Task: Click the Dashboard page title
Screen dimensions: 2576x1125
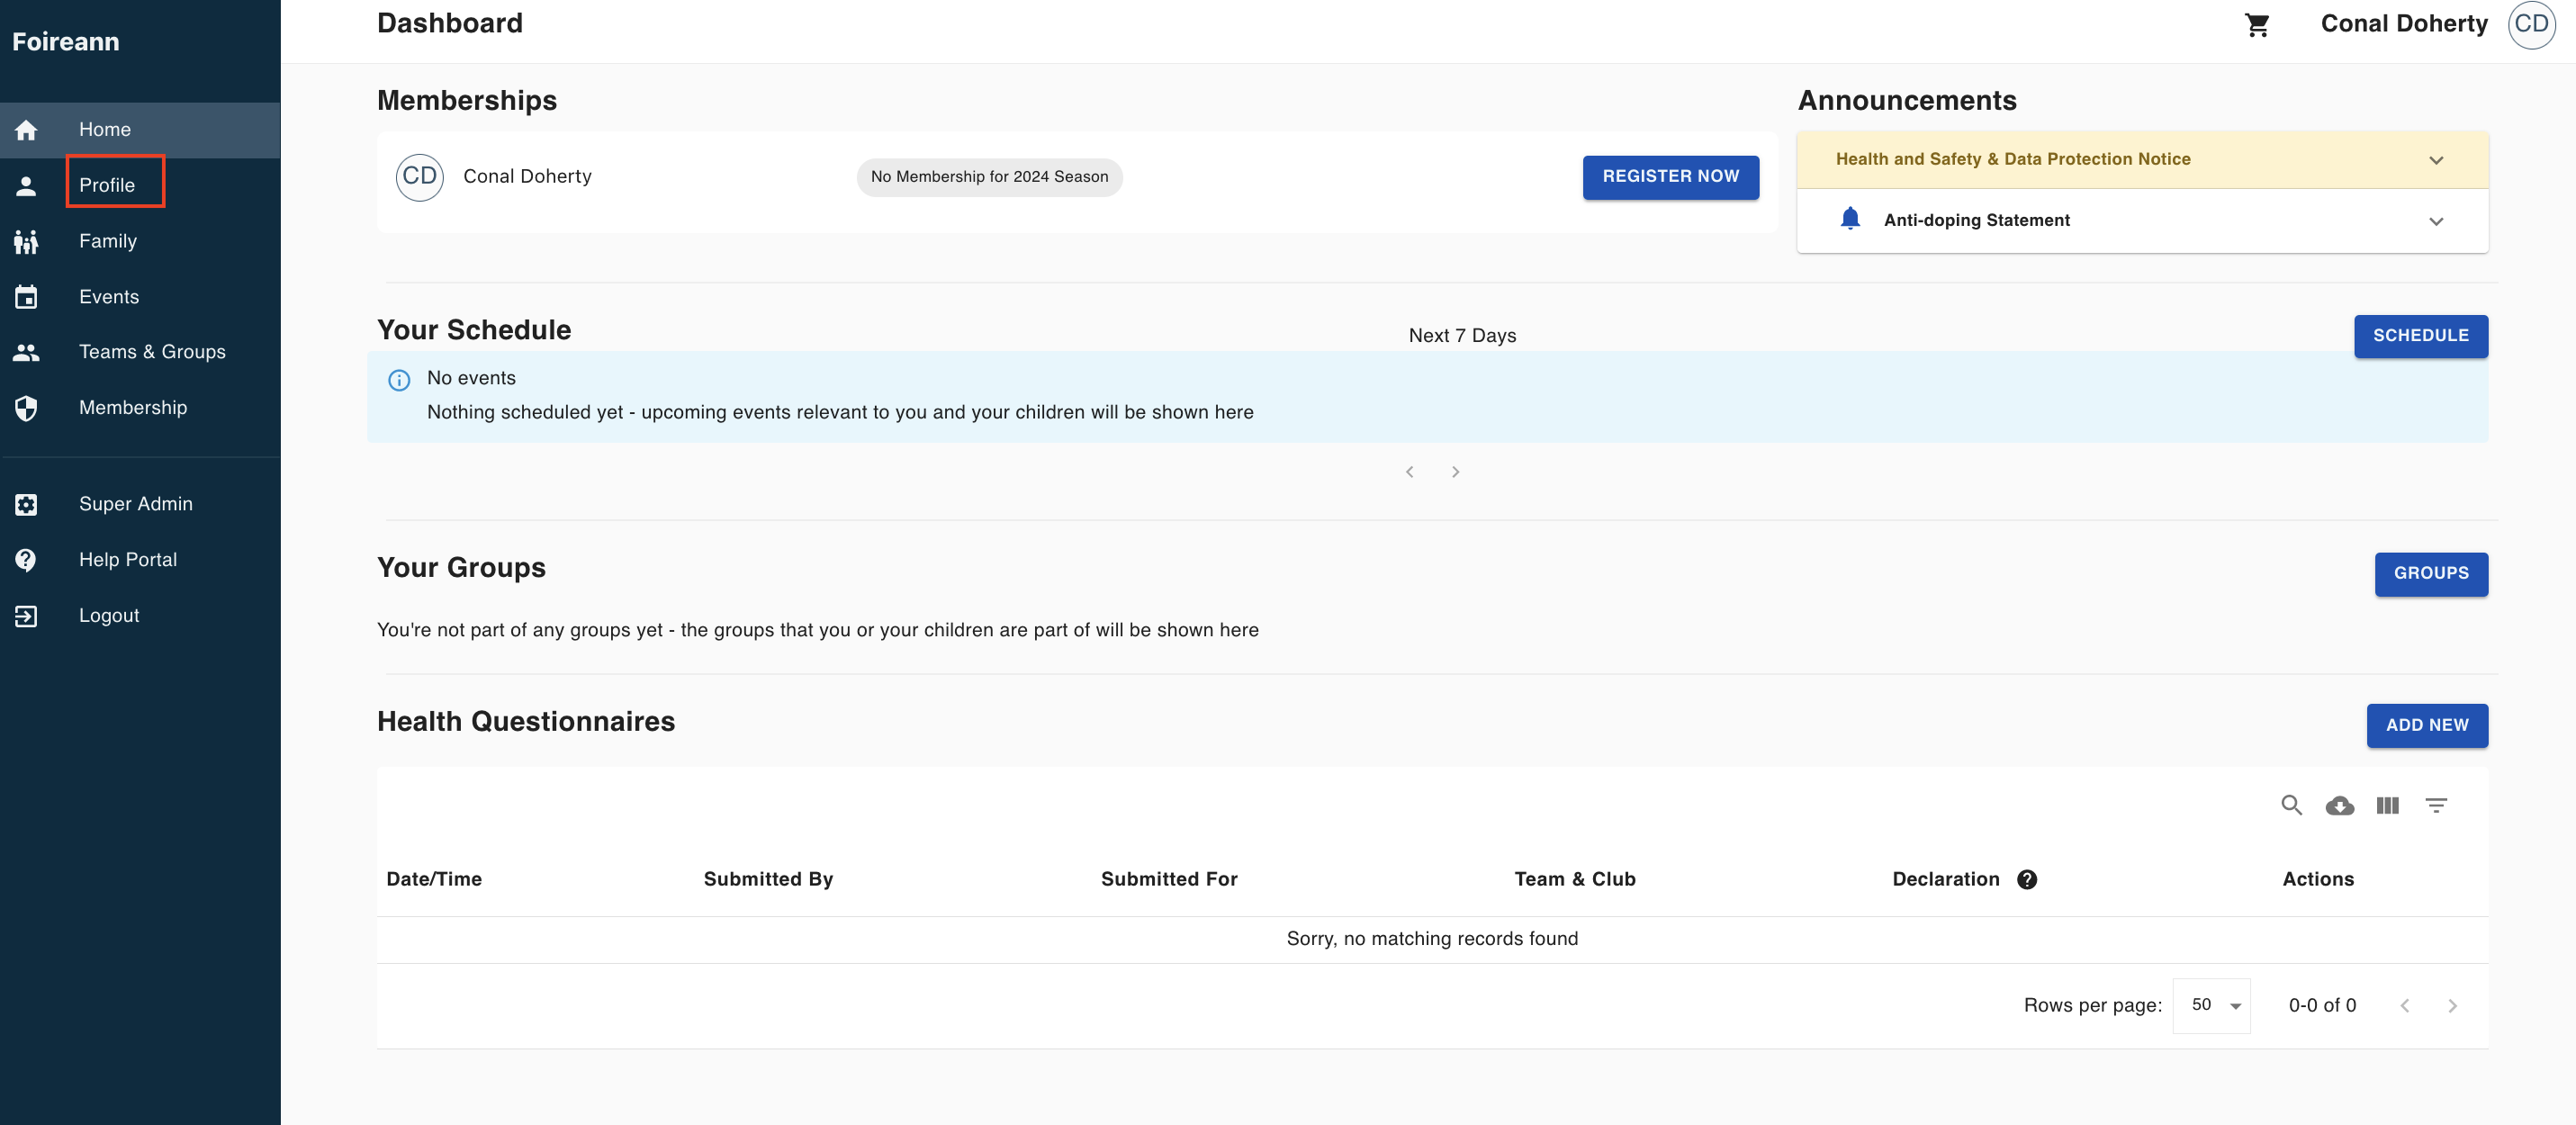Action: click(x=450, y=24)
